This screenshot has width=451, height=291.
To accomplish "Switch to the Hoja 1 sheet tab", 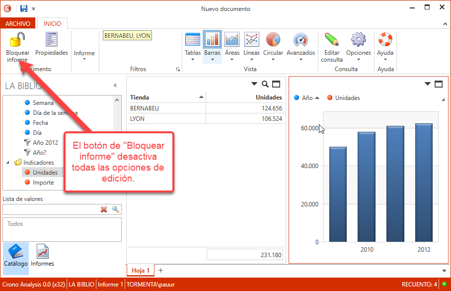I will coord(141,271).
